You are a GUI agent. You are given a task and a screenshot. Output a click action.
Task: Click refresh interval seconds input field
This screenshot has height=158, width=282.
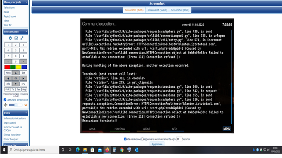pos(179,139)
